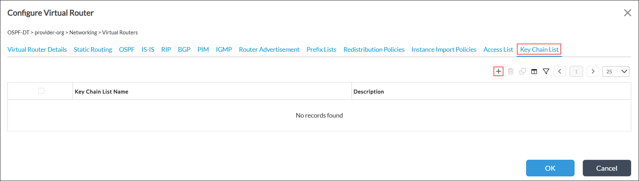Viewport: 639px width, 181px height.
Task: Go to next page arrow
Action: click(593, 72)
